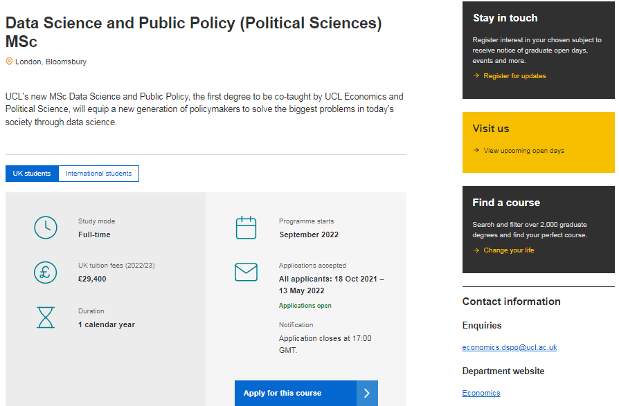This screenshot has height=406, width=619.
Task: Click the arrow icon before View upcoming open days
Action: point(476,151)
